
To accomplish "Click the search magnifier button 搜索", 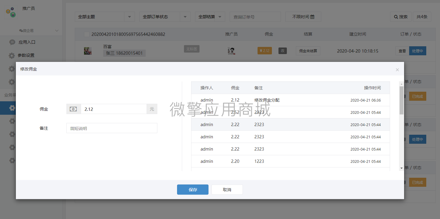I will (401, 17).
